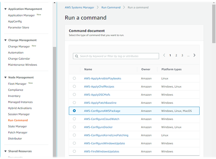Collapse the Node Management section
The width and height of the screenshot is (216, 159).
[x=6, y=77]
